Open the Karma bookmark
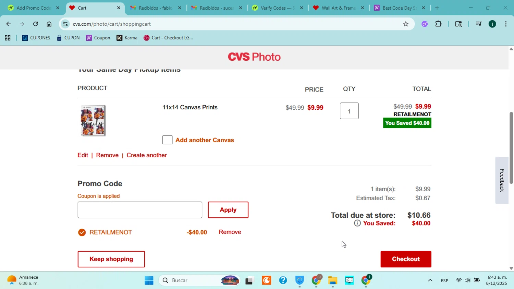514x289 pixels. coord(127,38)
